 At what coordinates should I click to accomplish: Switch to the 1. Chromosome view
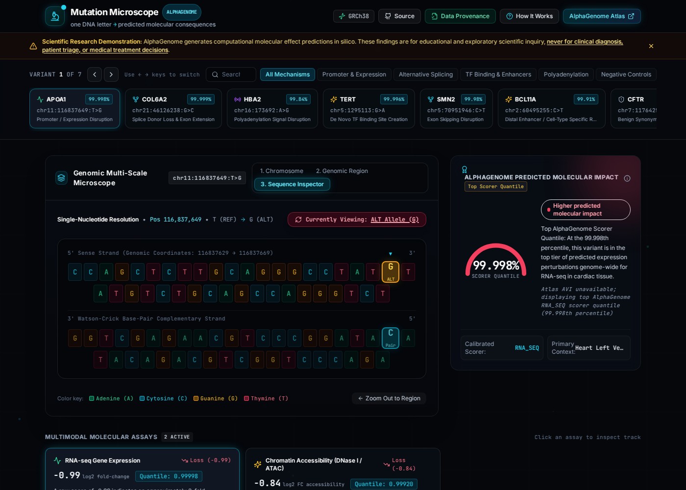[x=282, y=171]
